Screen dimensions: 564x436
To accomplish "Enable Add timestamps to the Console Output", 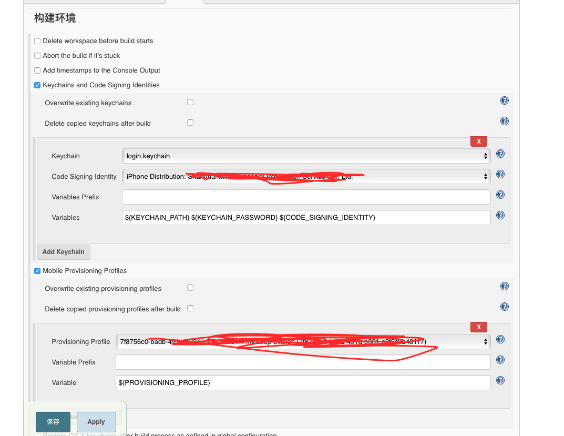I will pyautogui.click(x=37, y=70).
